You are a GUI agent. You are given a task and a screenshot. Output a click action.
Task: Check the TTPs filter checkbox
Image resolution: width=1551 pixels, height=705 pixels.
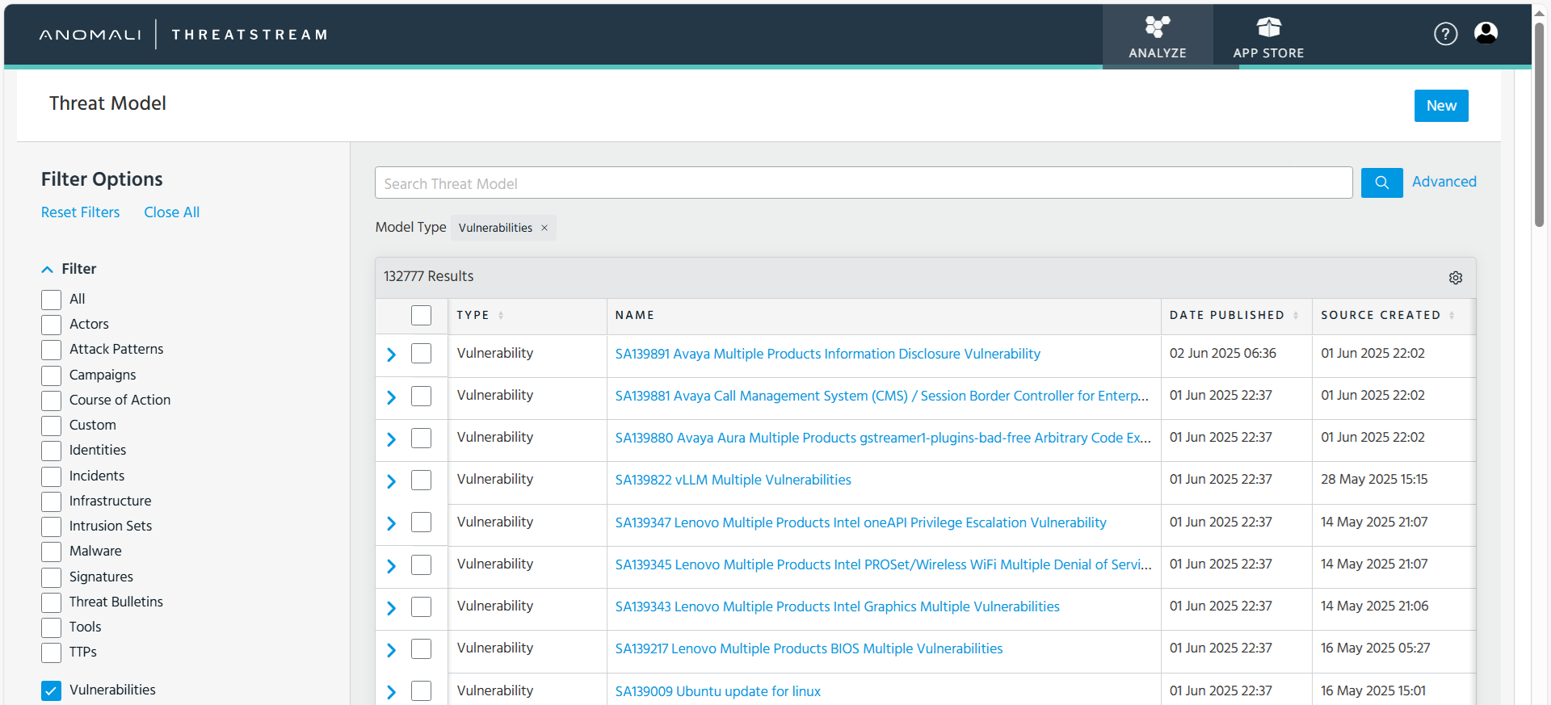pos(51,653)
